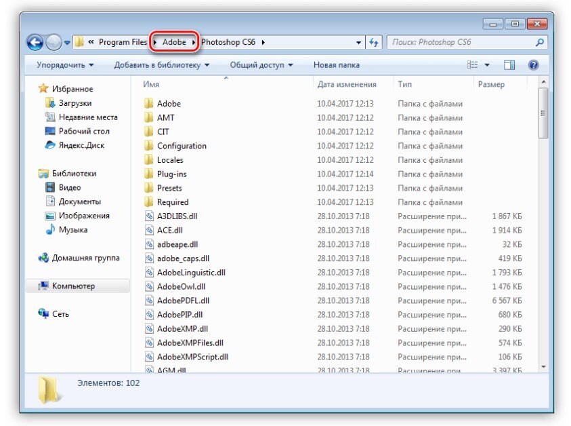This screenshot has height=426, width=571.
Task: Select Документы library in navigation pane
Action: pyautogui.click(x=73, y=201)
